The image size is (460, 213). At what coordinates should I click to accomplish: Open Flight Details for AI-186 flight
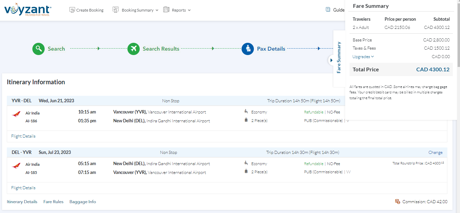pyautogui.click(x=23, y=136)
